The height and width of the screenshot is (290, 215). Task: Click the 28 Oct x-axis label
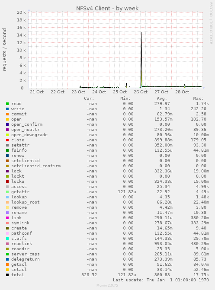click(182, 92)
